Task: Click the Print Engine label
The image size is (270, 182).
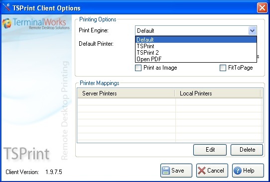Action: point(94,30)
